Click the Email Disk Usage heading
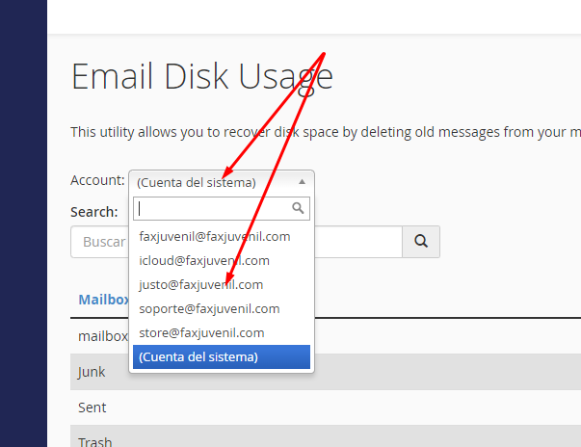 click(x=201, y=76)
